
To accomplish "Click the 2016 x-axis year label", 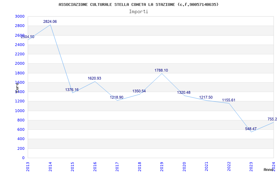I will [95, 167].
